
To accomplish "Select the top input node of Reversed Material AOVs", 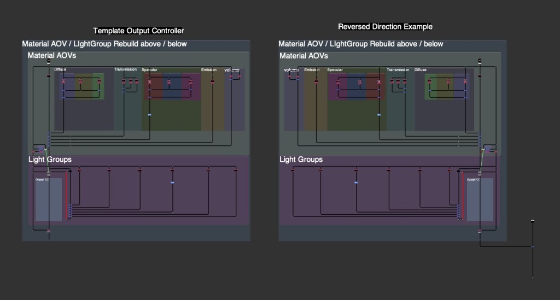I will tap(479, 60).
